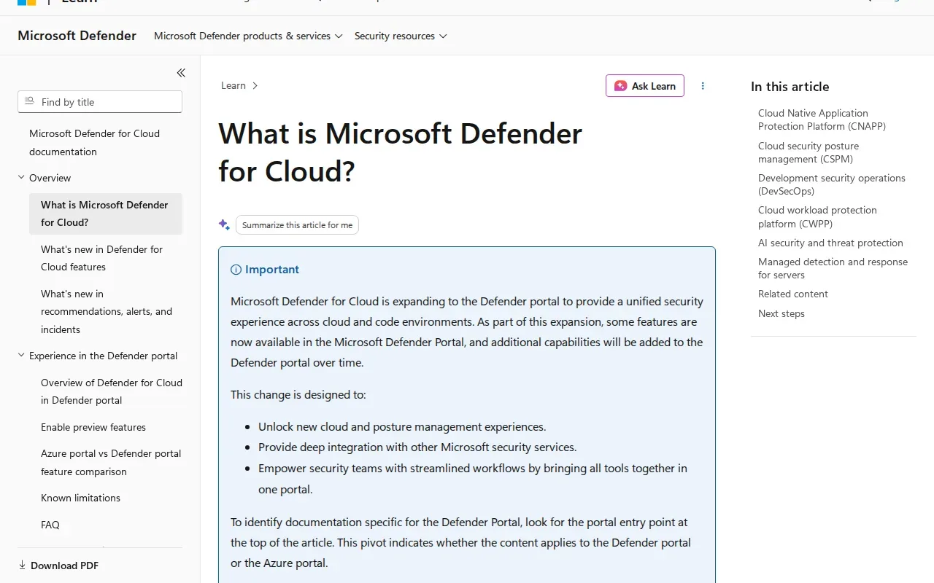
Task: Summarize this article for me
Action: click(297, 225)
